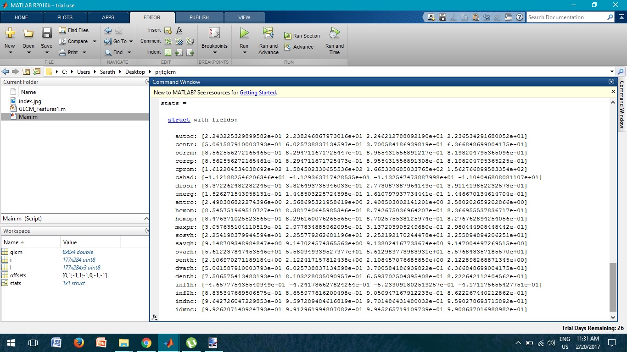Open the Compare tool
Viewport: 627px width, 352px height.
pos(73,41)
